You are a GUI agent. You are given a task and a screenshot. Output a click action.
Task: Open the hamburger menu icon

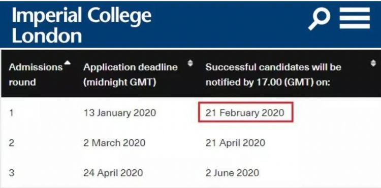(x=355, y=18)
